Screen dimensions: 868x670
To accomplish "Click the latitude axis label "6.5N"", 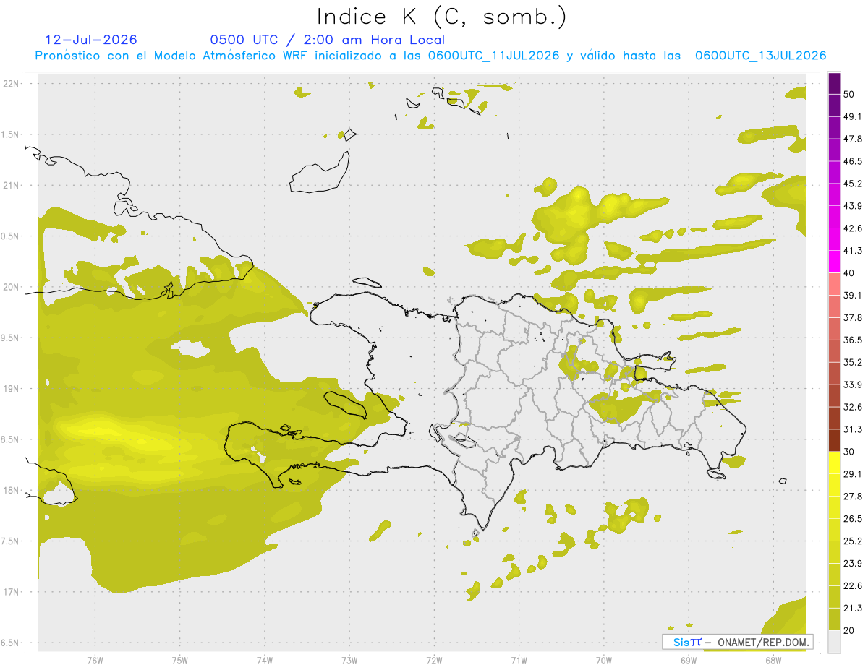I will [x=11, y=643].
